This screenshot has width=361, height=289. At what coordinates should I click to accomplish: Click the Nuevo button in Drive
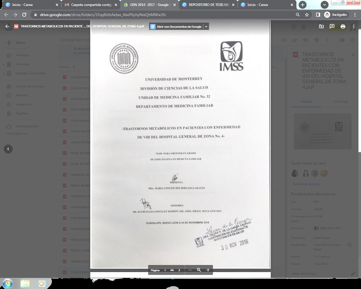[x=17, y=43]
